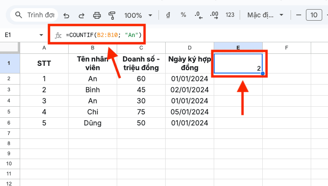Click the 'Bình' name cell
Viewport: 328px width, 186px height.
93,90
